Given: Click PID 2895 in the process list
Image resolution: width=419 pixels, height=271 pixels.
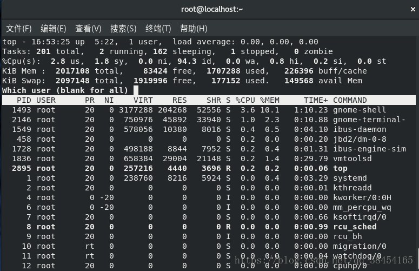Looking at the screenshot, I should click(x=22, y=168).
